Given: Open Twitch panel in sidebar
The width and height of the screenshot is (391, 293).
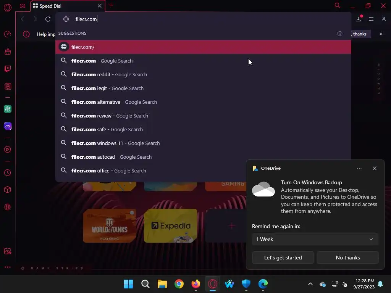Looking at the screenshot, I should point(8,69).
